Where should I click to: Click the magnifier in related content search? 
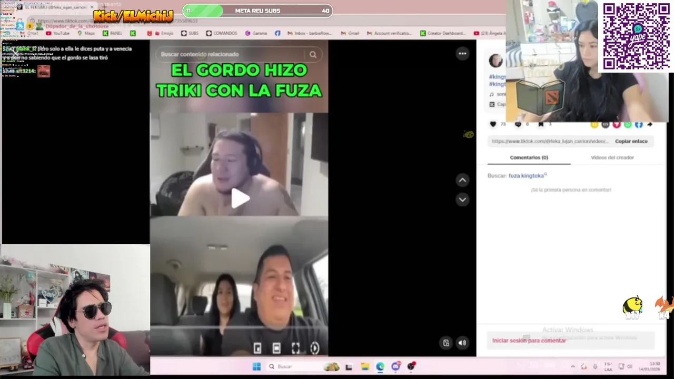click(313, 54)
